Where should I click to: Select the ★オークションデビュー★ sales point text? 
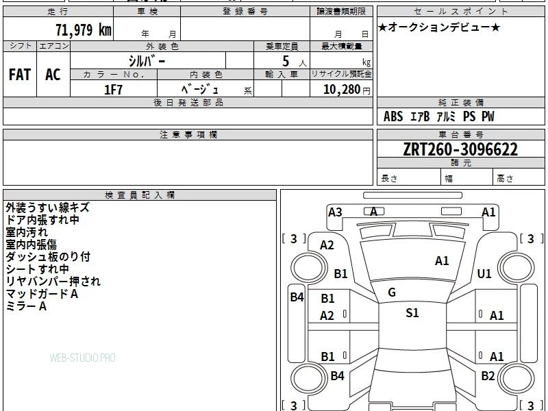pos(439,27)
